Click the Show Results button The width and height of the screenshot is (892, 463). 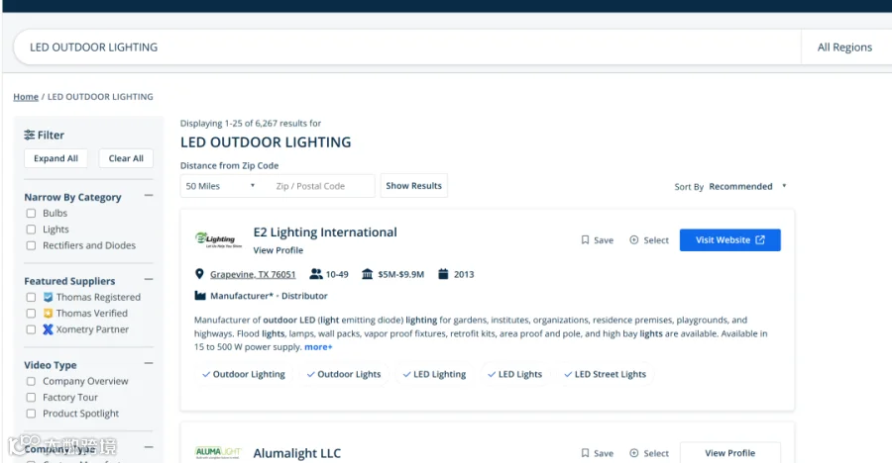coord(413,186)
